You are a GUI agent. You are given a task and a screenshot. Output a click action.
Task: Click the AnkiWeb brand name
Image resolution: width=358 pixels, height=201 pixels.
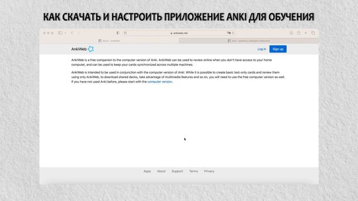(x=79, y=49)
